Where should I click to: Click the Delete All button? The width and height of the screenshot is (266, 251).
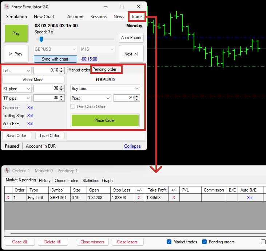[53, 242]
